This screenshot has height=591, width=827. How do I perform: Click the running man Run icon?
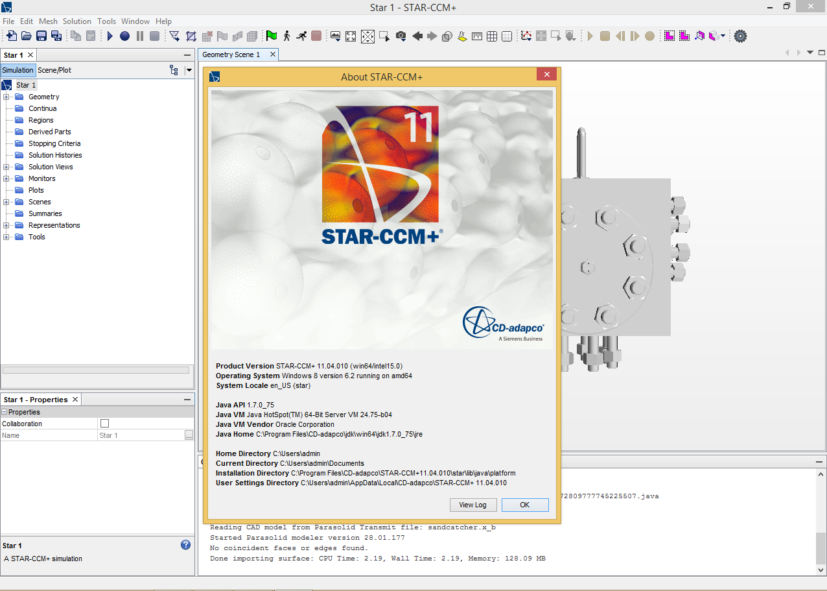click(x=301, y=36)
